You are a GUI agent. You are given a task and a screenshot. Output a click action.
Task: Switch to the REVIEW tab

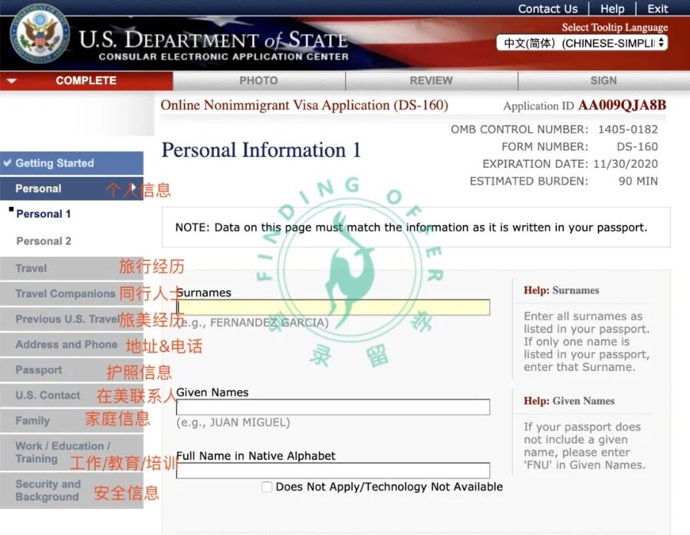[x=430, y=80]
